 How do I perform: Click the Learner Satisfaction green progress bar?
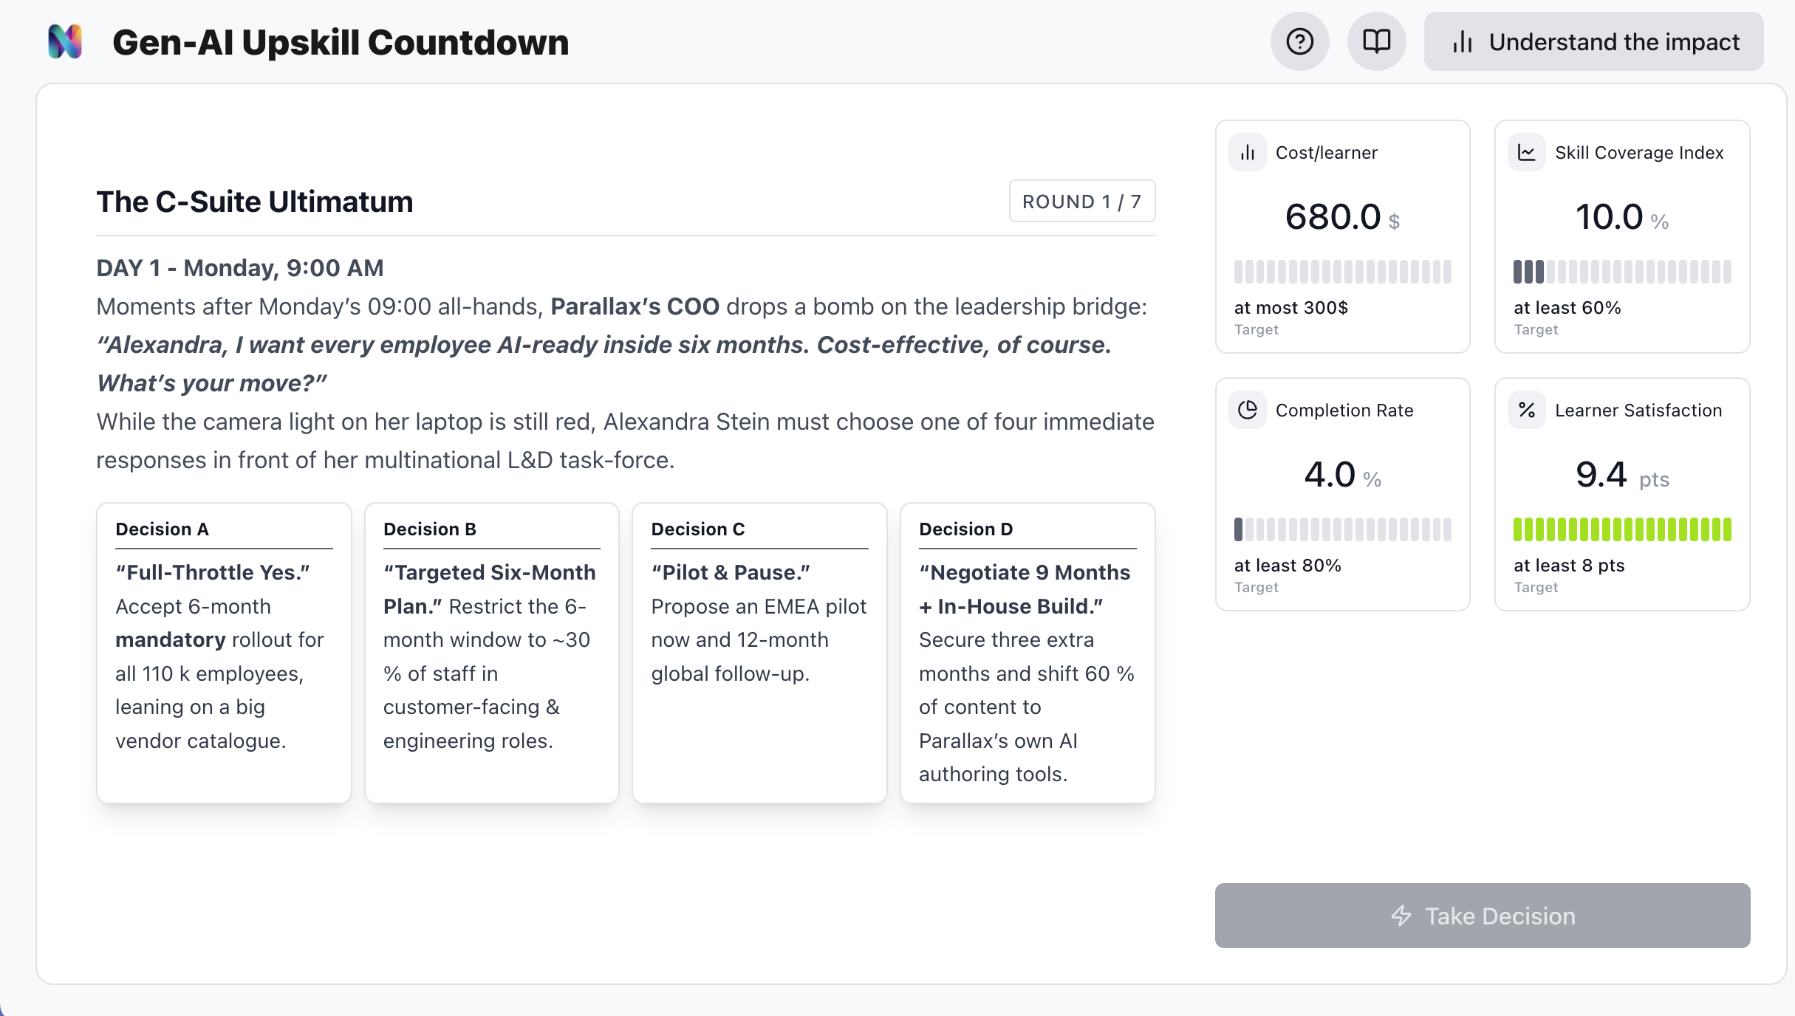pyautogui.click(x=1622, y=529)
